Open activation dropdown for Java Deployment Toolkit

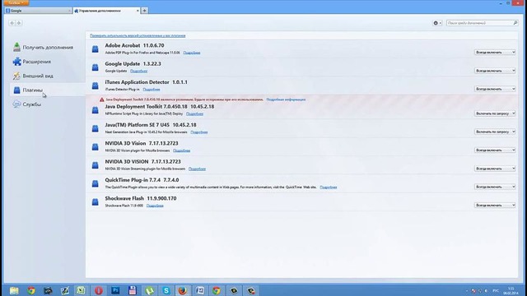click(495, 113)
